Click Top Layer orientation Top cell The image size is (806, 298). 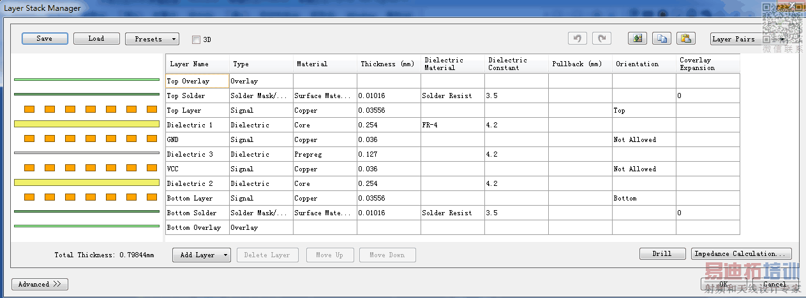[x=644, y=110]
